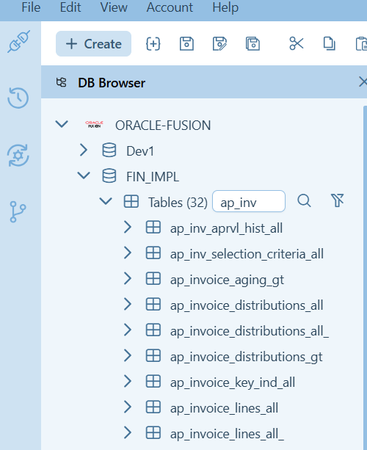
Task: Click the DB Browser panel title
Action: pyautogui.click(x=112, y=83)
